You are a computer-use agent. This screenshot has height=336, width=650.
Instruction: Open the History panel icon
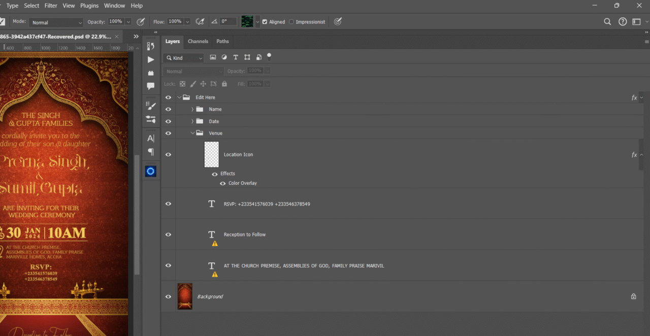(151, 46)
